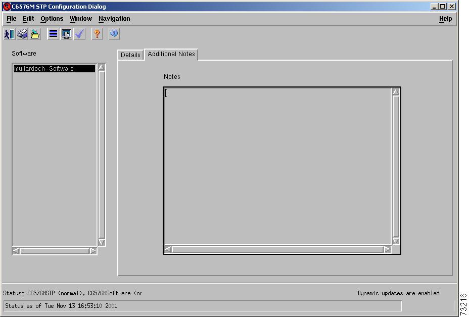Image resolution: width=469 pixels, height=317 pixels.
Task: Click the Software list down scroll arrow
Action: point(102,242)
